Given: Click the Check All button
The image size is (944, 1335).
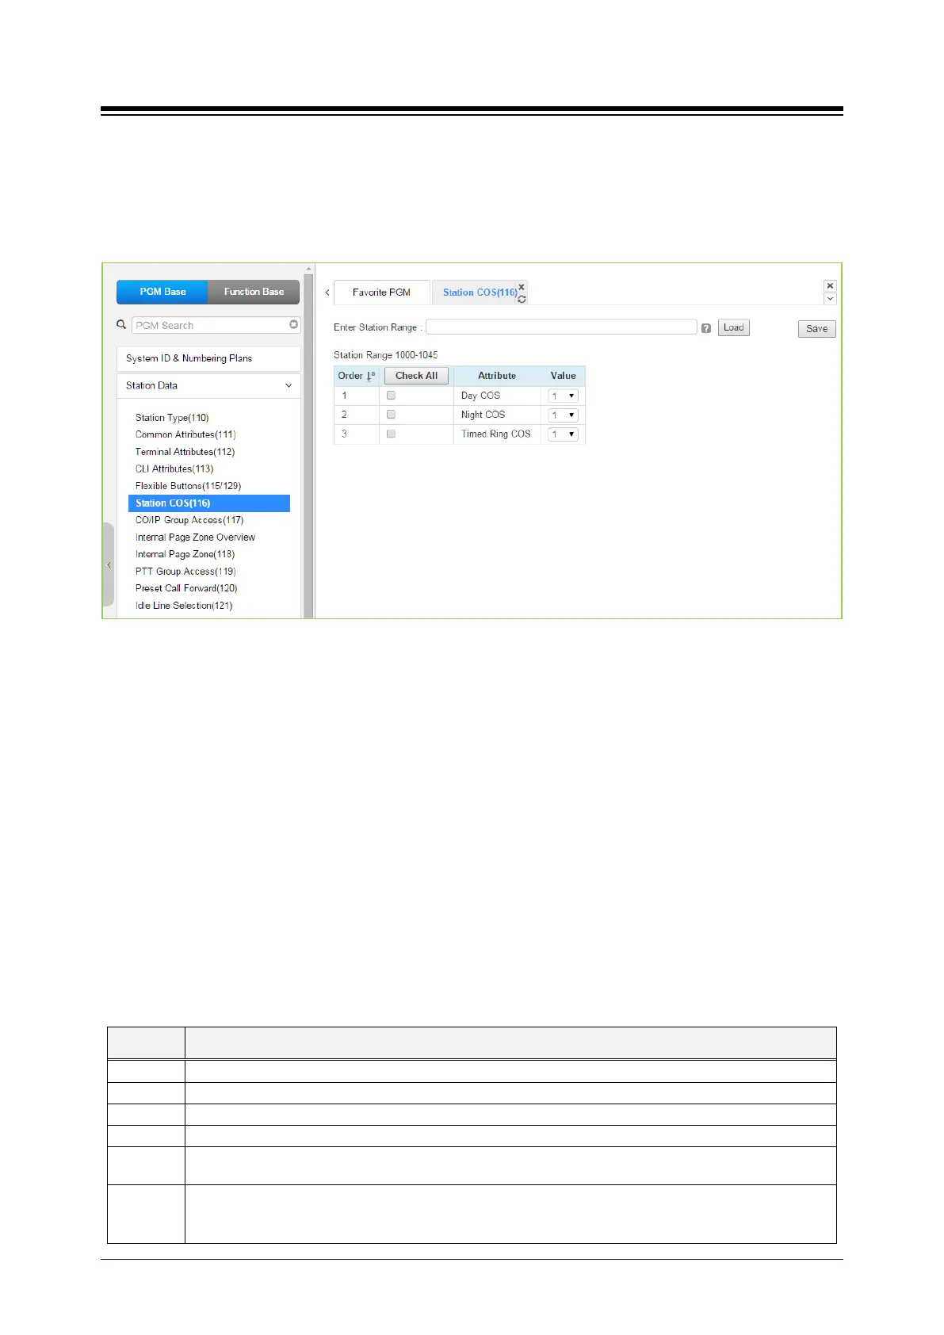Looking at the screenshot, I should 416,376.
